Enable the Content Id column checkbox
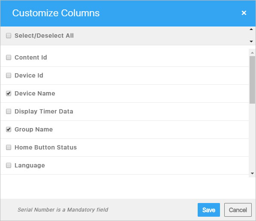 (9, 57)
